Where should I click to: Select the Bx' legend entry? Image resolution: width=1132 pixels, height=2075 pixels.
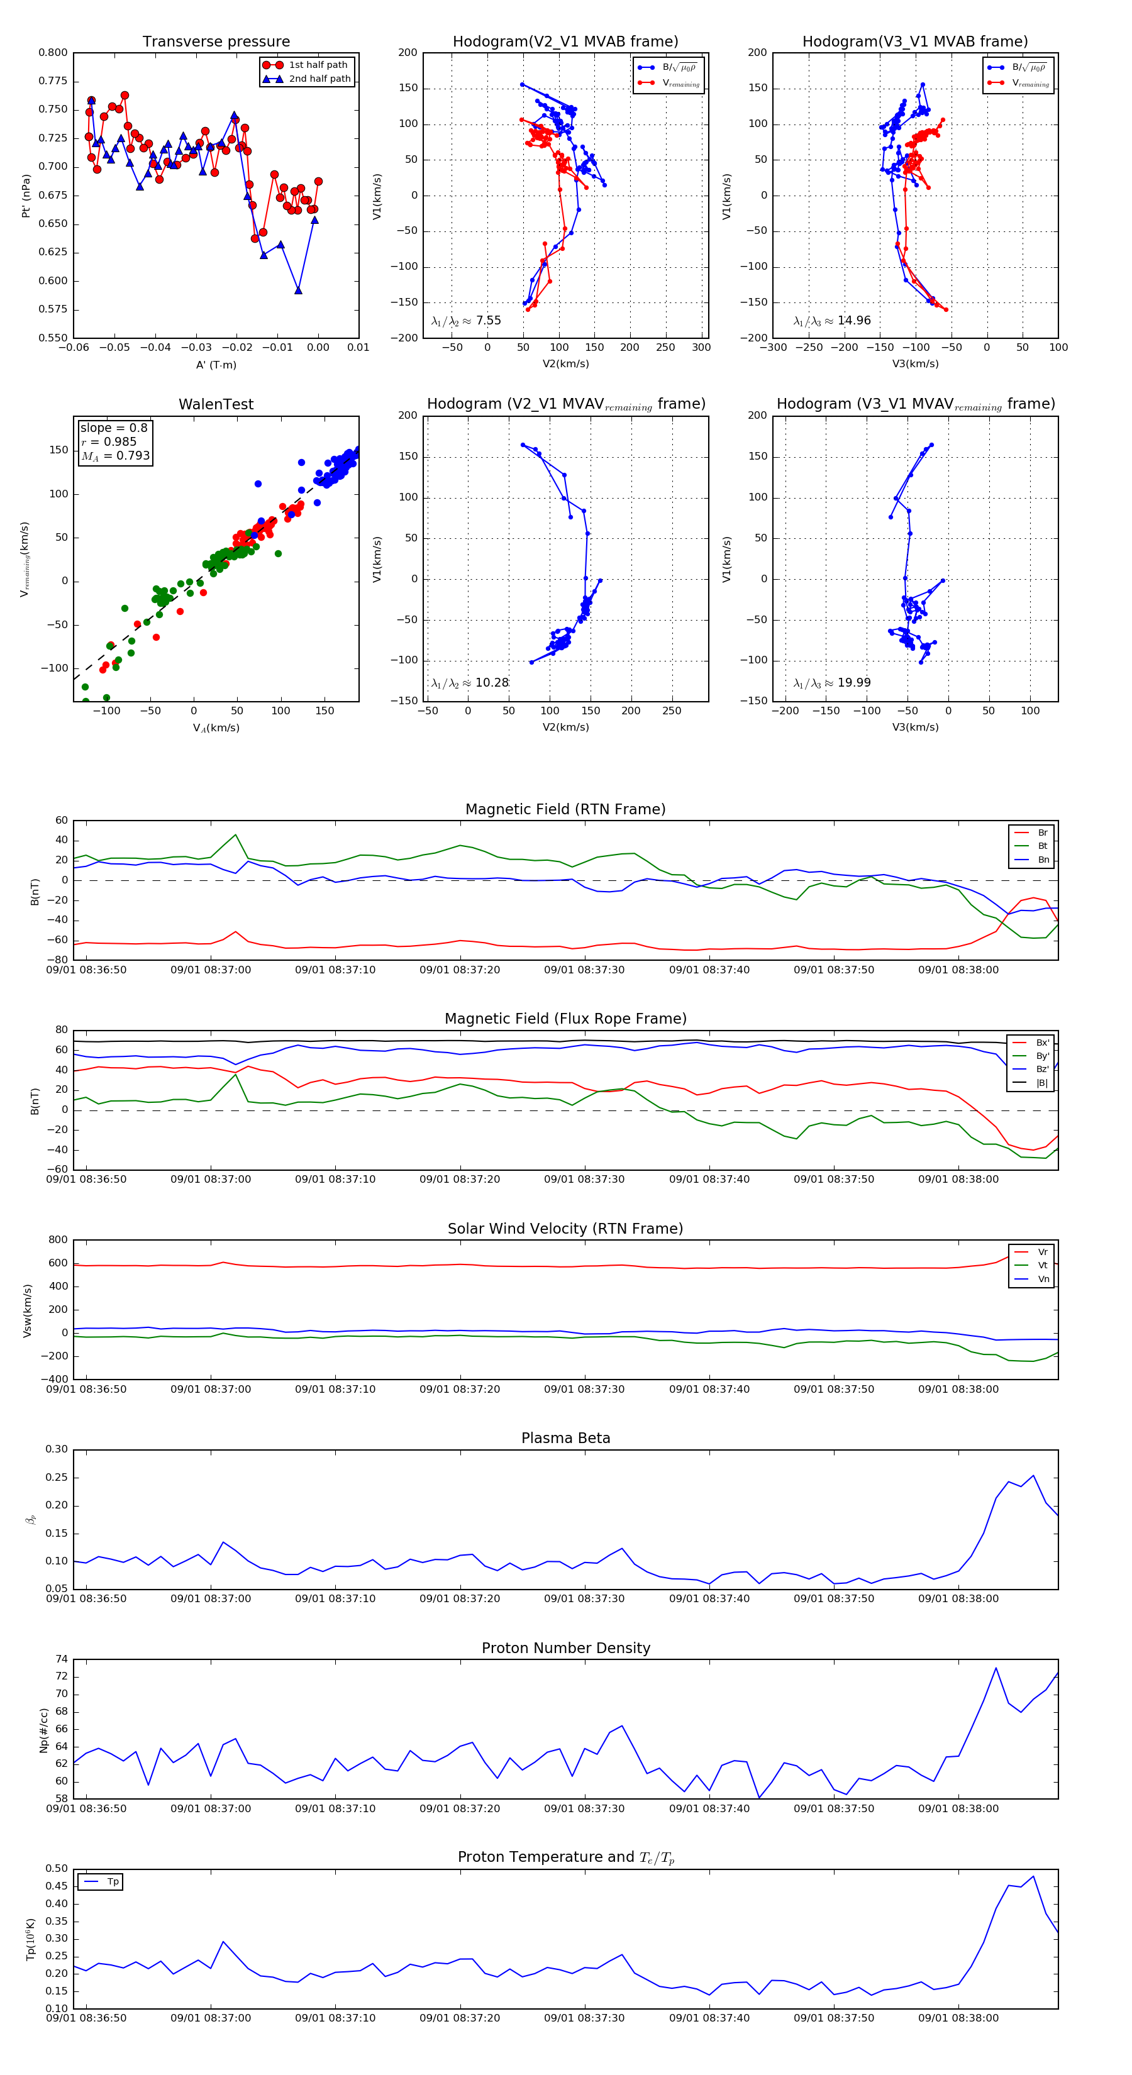pos(1031,1043)
